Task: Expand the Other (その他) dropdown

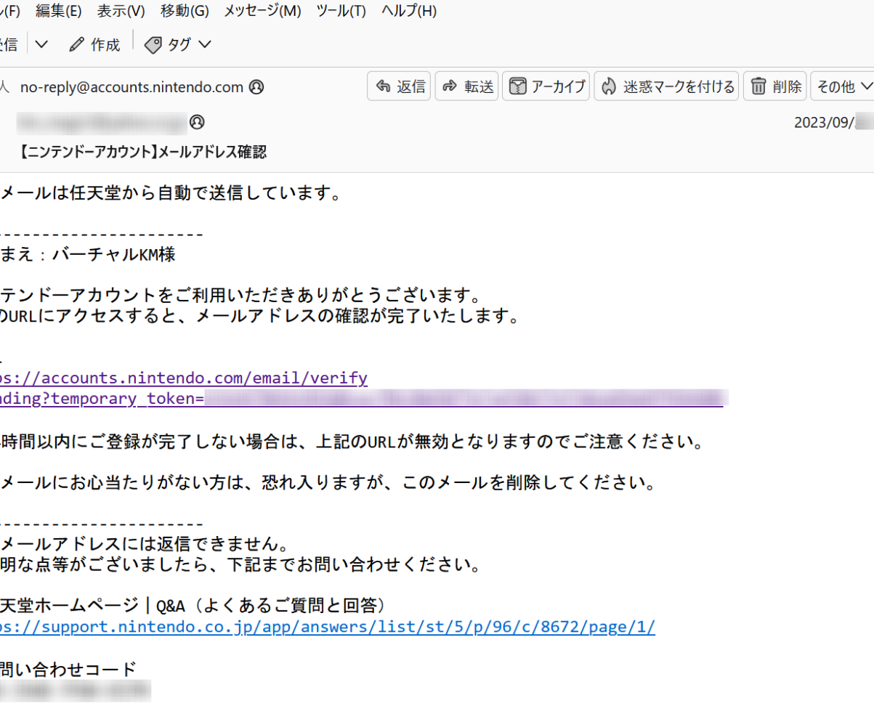Action: point(843,86)
